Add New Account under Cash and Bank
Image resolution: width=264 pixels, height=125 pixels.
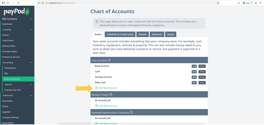click(106, 88)
